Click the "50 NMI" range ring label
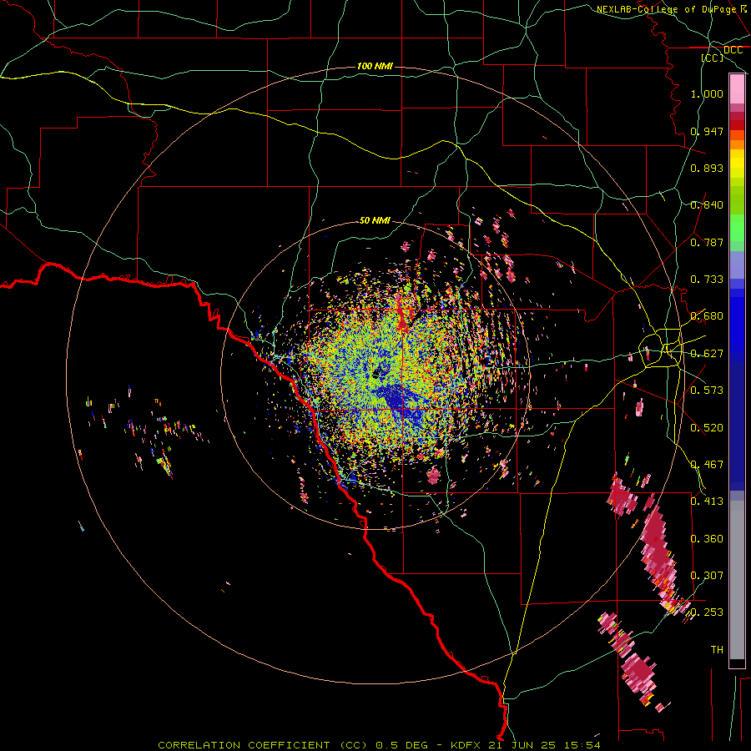Screen dimensions: 751x751 click(375, 220)
